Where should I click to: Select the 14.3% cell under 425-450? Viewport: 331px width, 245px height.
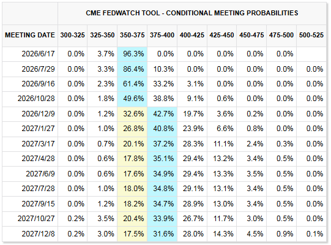222,234
